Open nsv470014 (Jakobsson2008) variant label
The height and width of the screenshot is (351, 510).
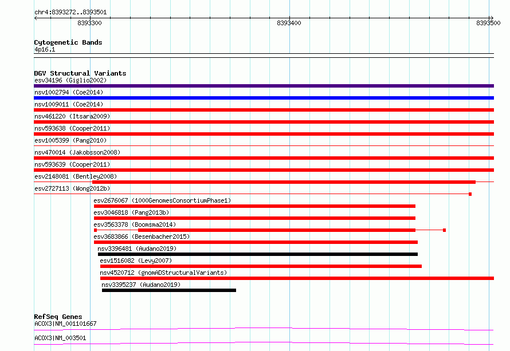tap(77, 152)
